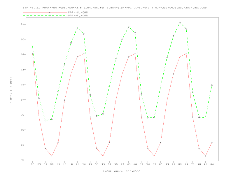Select red O_MEAN point at hour 33

coord(103,156)
